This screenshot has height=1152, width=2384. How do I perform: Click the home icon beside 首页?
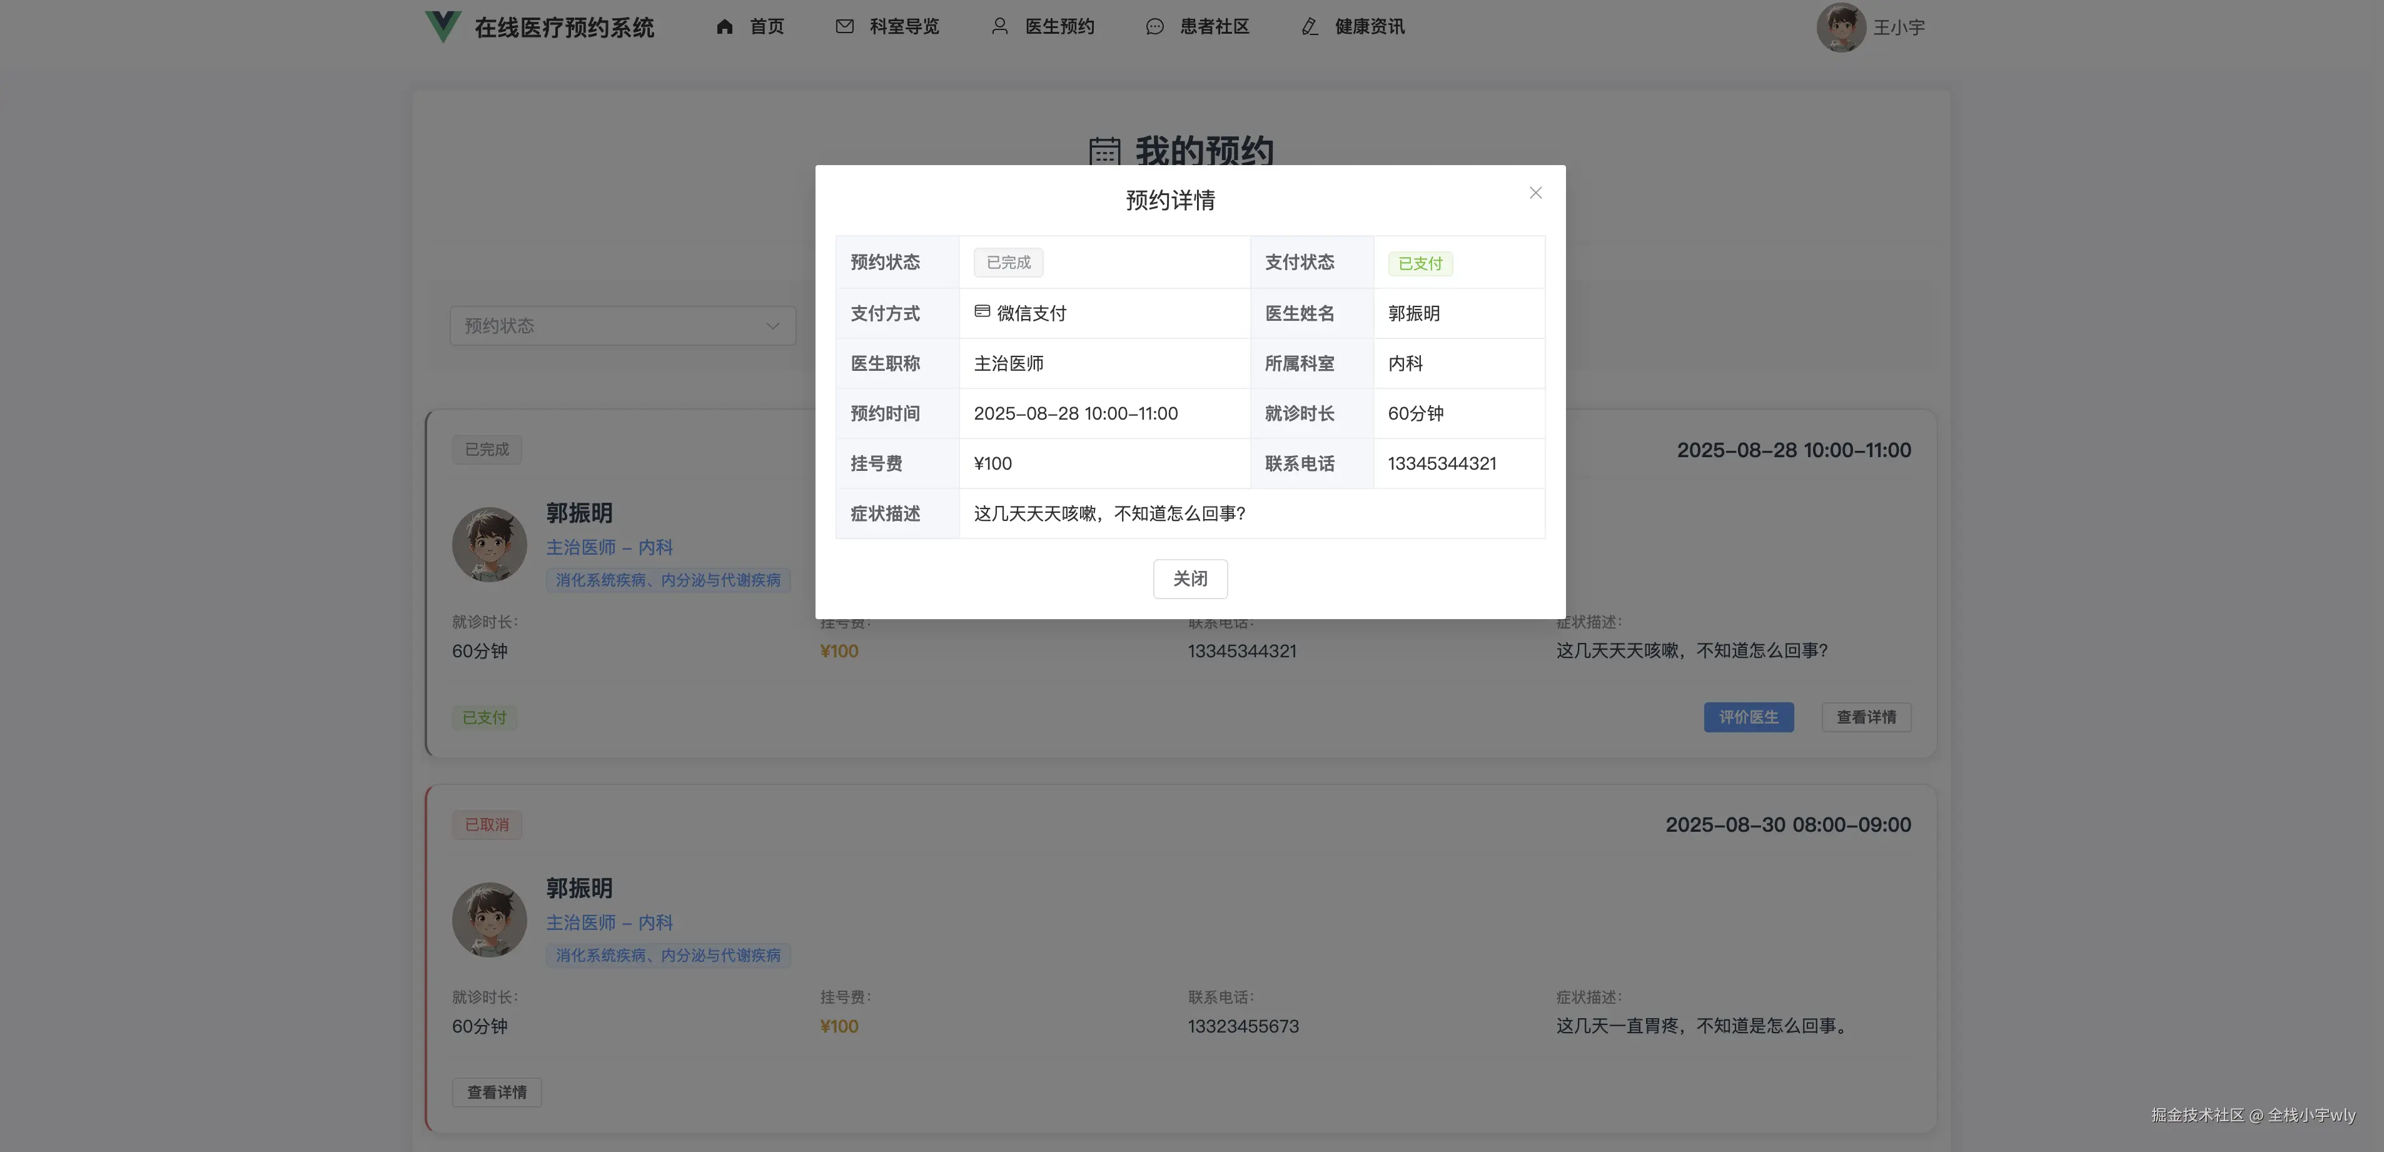coord(725,27)
